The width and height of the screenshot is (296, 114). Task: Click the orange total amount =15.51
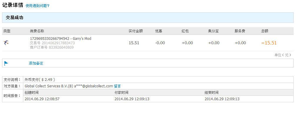(269, 43)
